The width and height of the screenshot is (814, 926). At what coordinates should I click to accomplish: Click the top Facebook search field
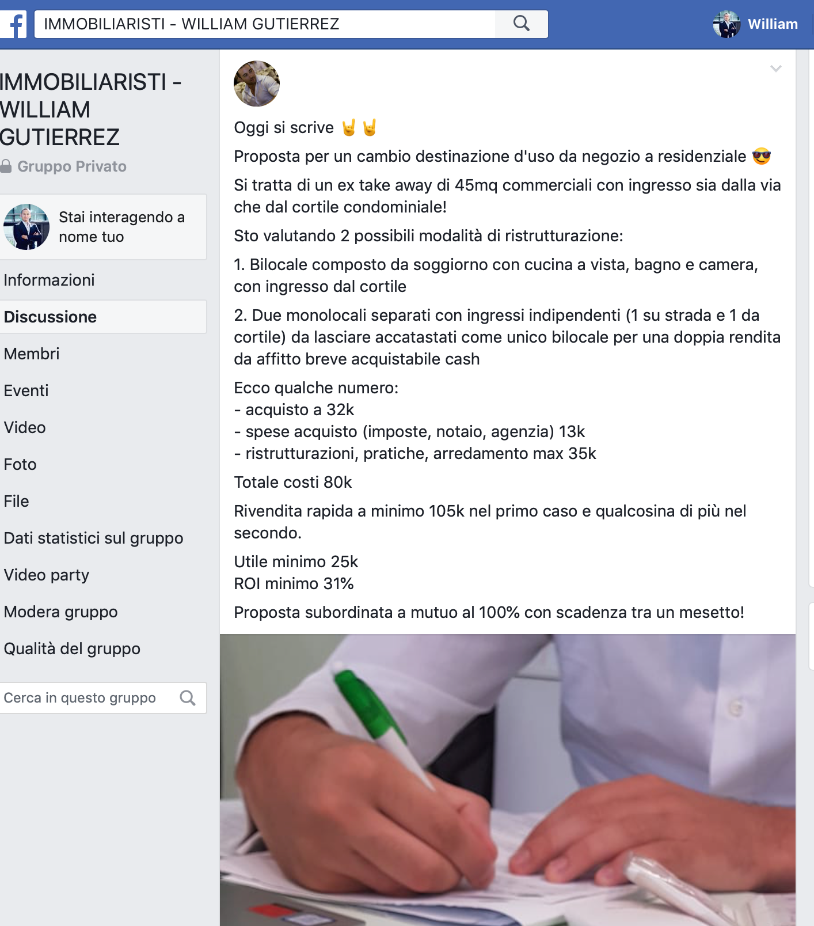(x=265, y=24)
